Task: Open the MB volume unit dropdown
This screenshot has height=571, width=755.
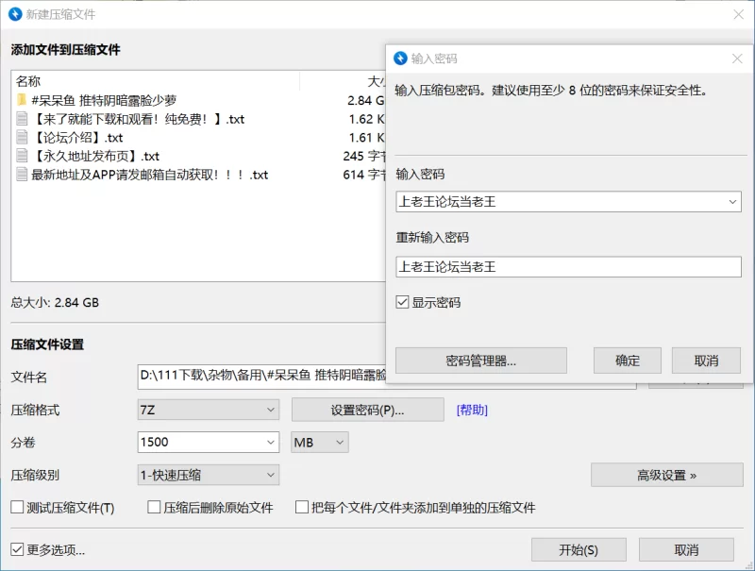Action: [x=340, y=443]
